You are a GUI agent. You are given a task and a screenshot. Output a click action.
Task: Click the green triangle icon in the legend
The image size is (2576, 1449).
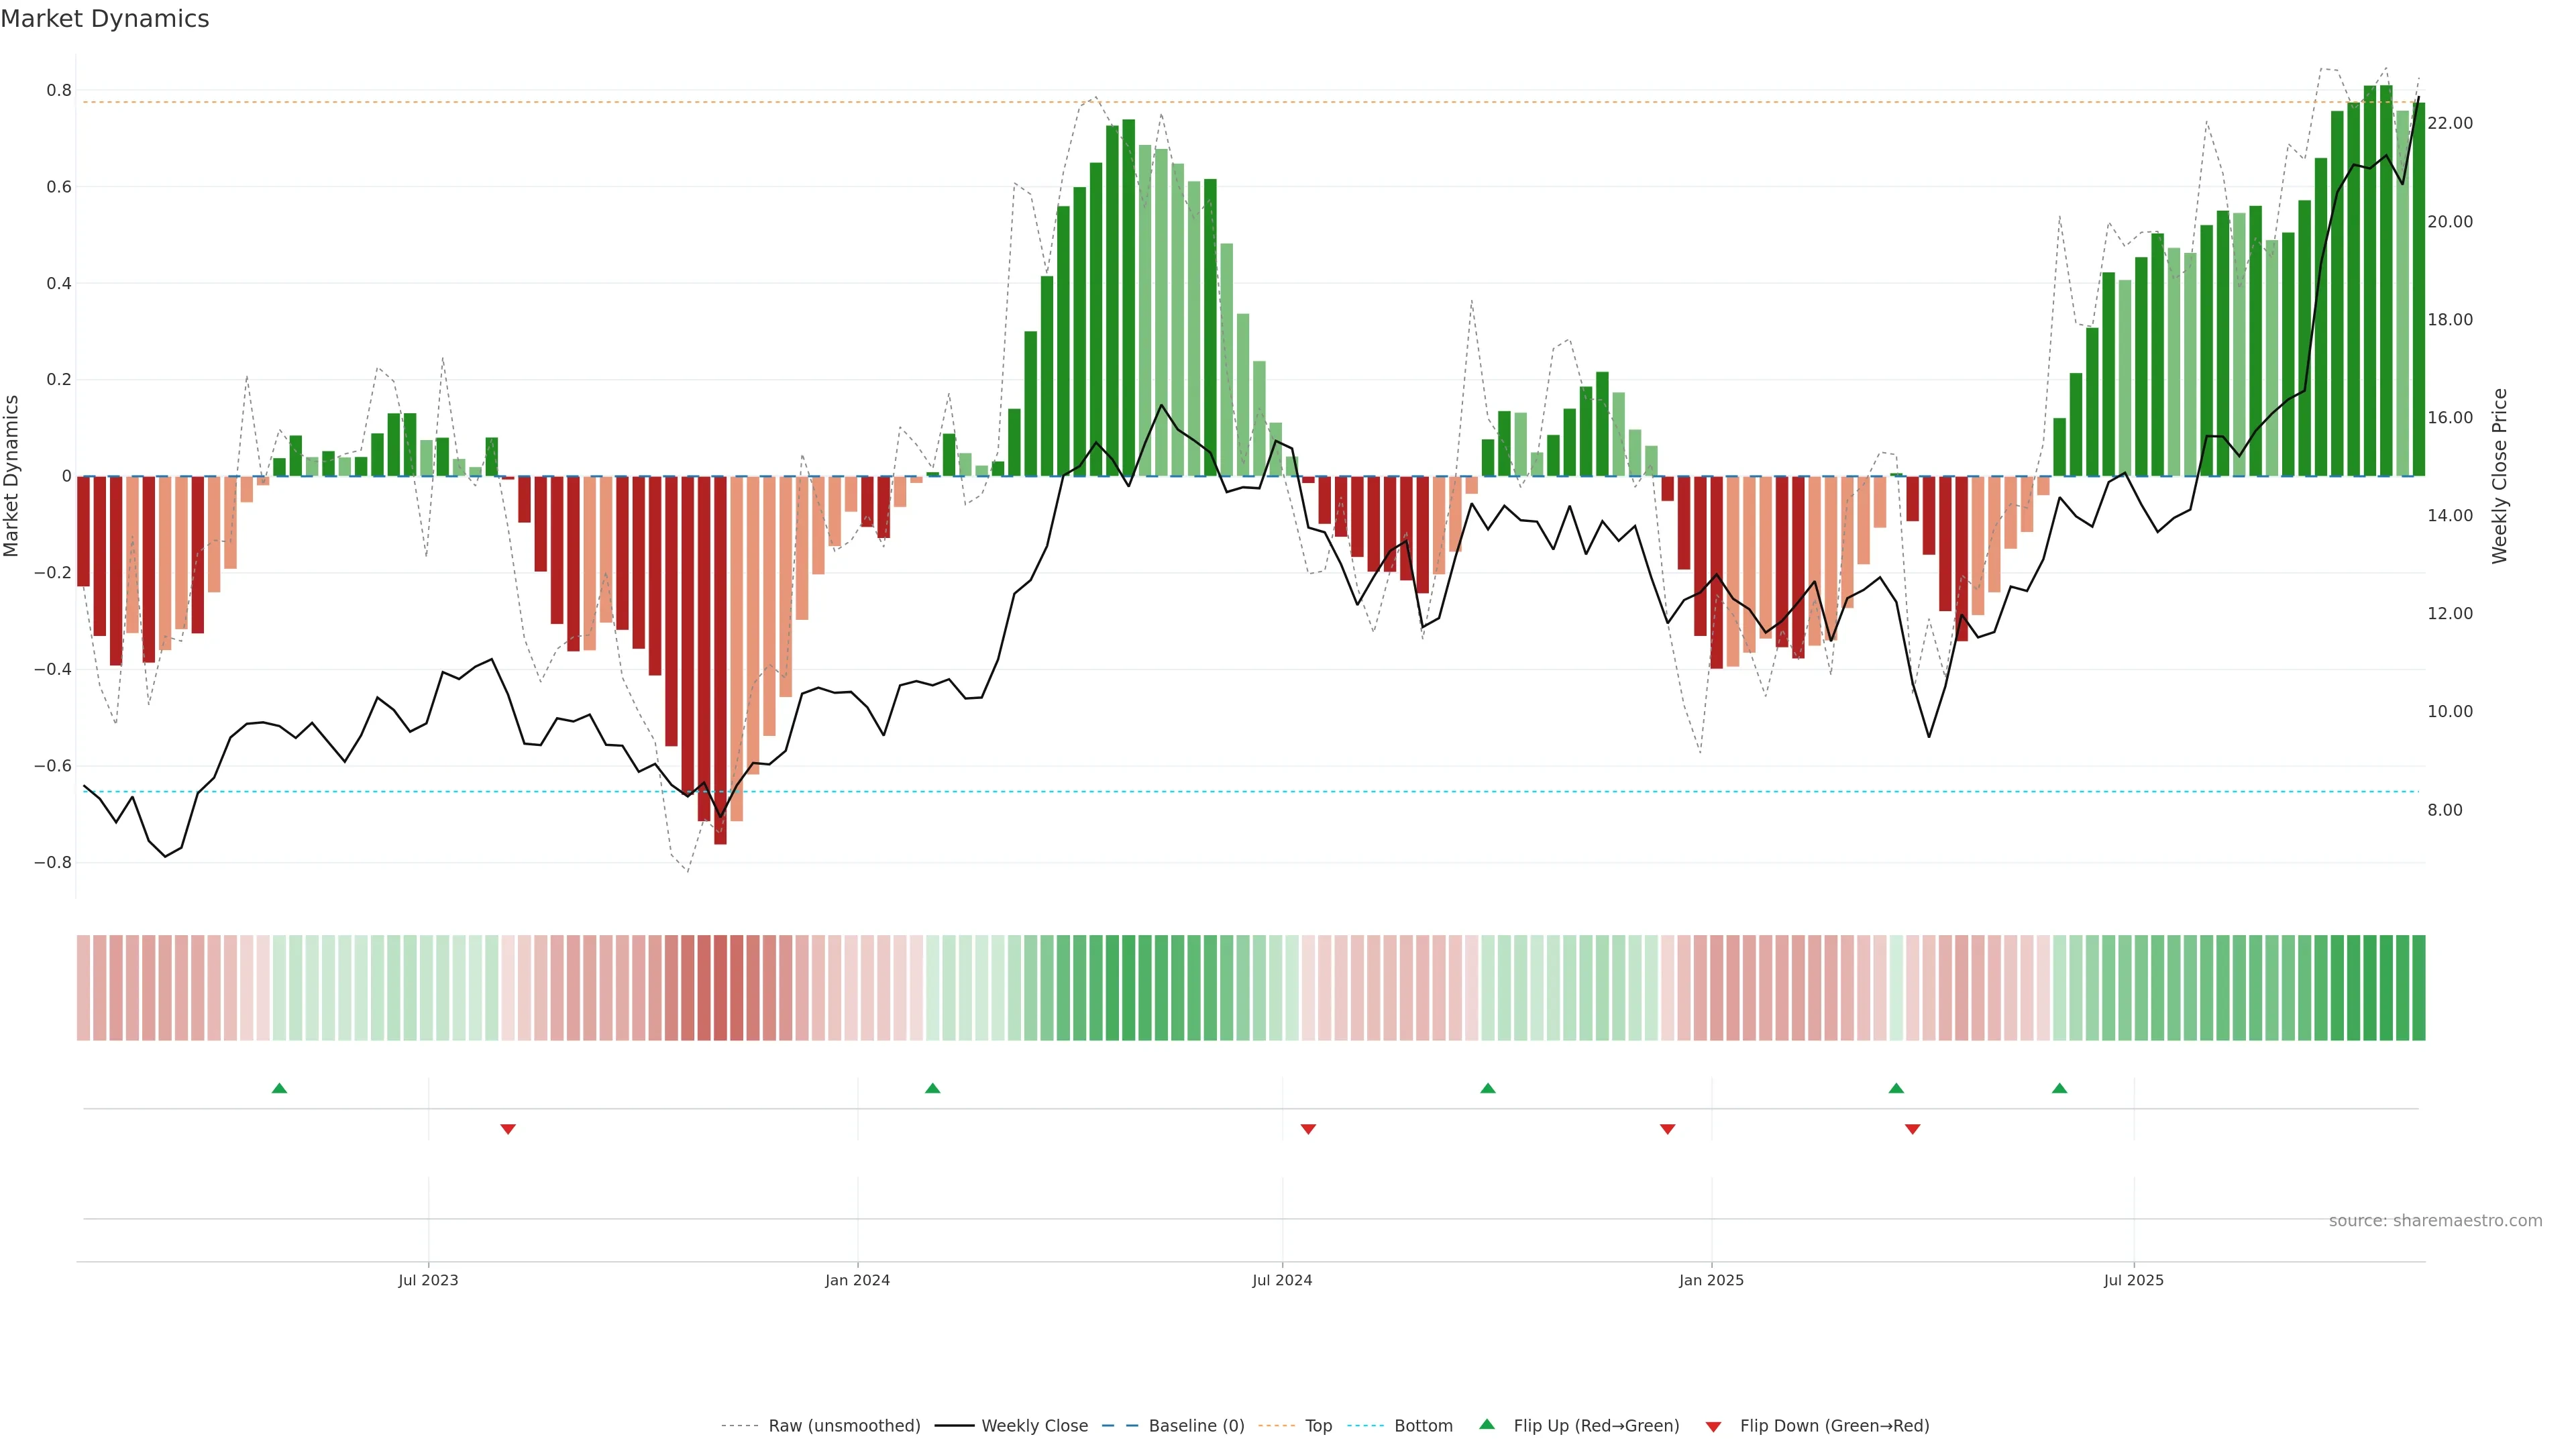pos(1487,1424)
